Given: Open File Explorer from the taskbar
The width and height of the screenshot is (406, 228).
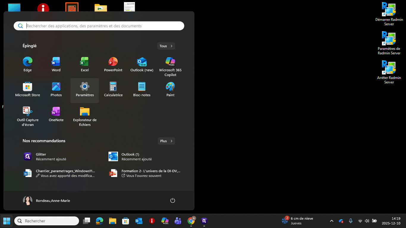Looking at the screenshot, I should [112, 221].
